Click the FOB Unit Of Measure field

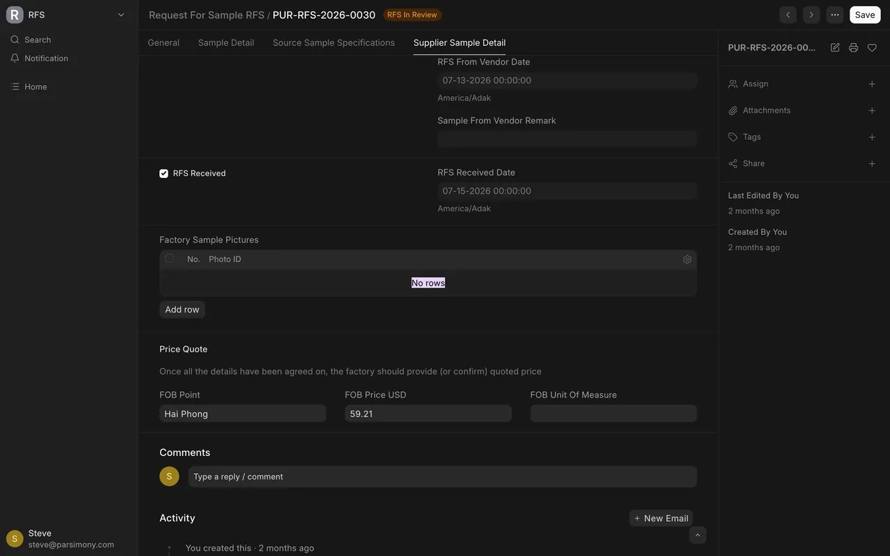click(613, 414)
